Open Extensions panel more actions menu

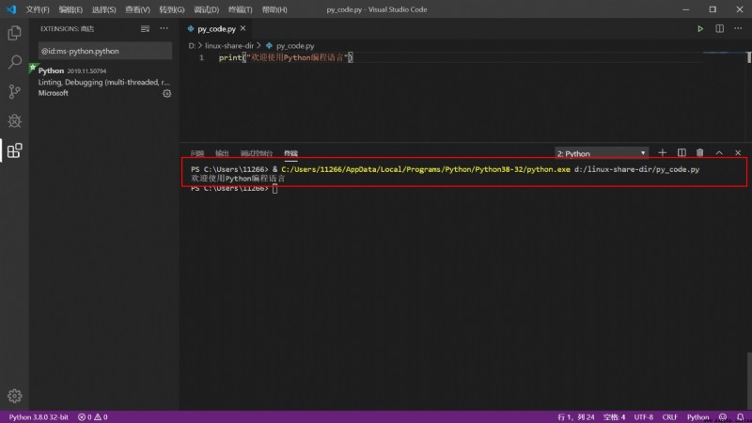tap(164, 29)
